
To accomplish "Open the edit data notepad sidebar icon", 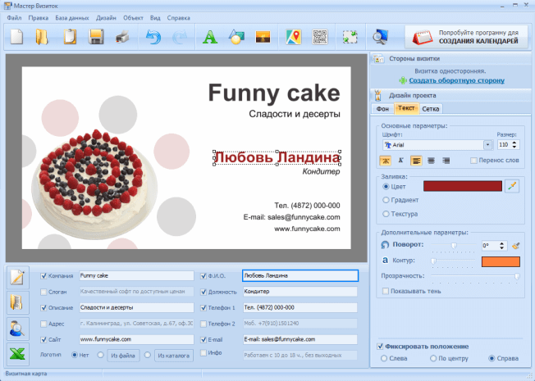I will [18, 278].
